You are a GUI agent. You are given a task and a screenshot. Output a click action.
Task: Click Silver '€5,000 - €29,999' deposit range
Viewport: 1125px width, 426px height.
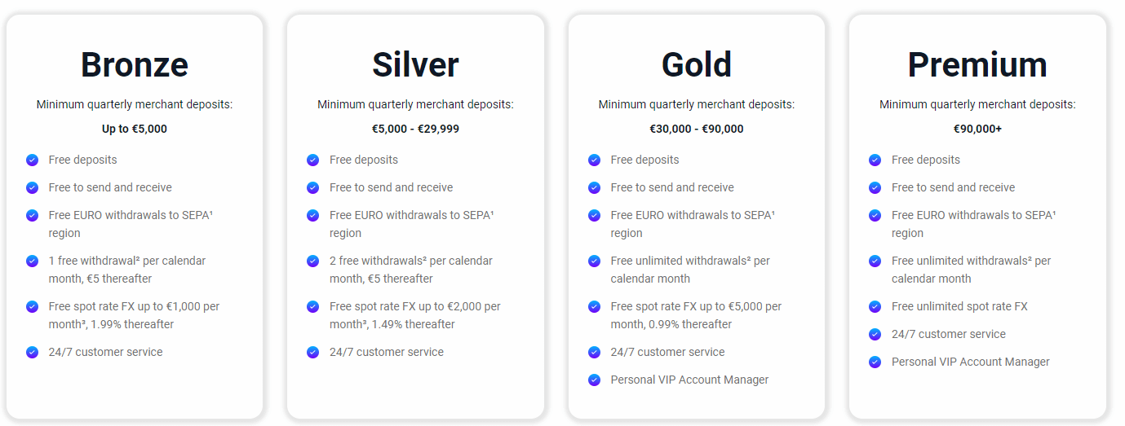pyautogui.click(x=415, y=129)
